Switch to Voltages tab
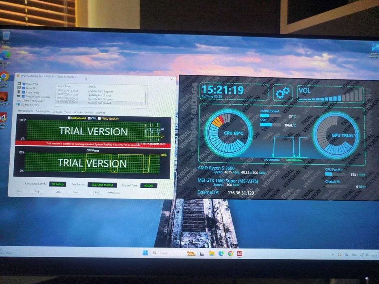This screenshot has width=379, height=284. [57, 112]
